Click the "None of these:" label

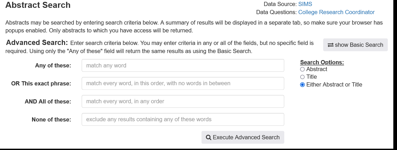coord(51,120)
